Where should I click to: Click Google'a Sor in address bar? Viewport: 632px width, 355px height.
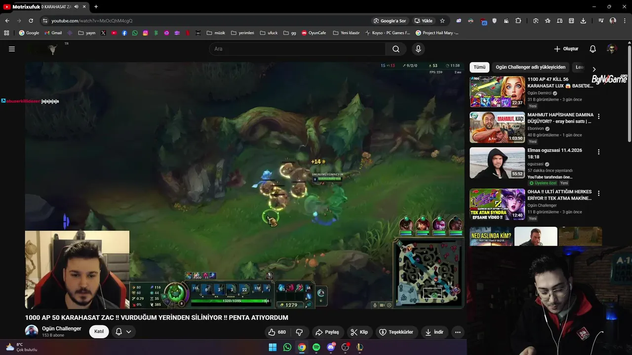390,21
